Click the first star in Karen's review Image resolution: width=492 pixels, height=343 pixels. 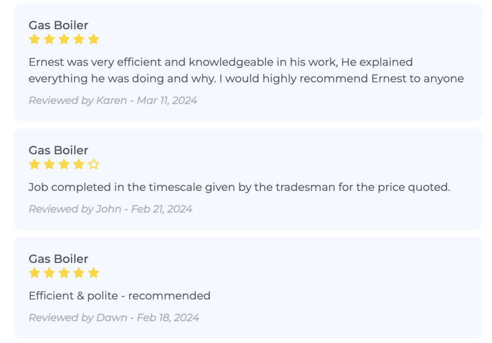click(x=34, y=39)
